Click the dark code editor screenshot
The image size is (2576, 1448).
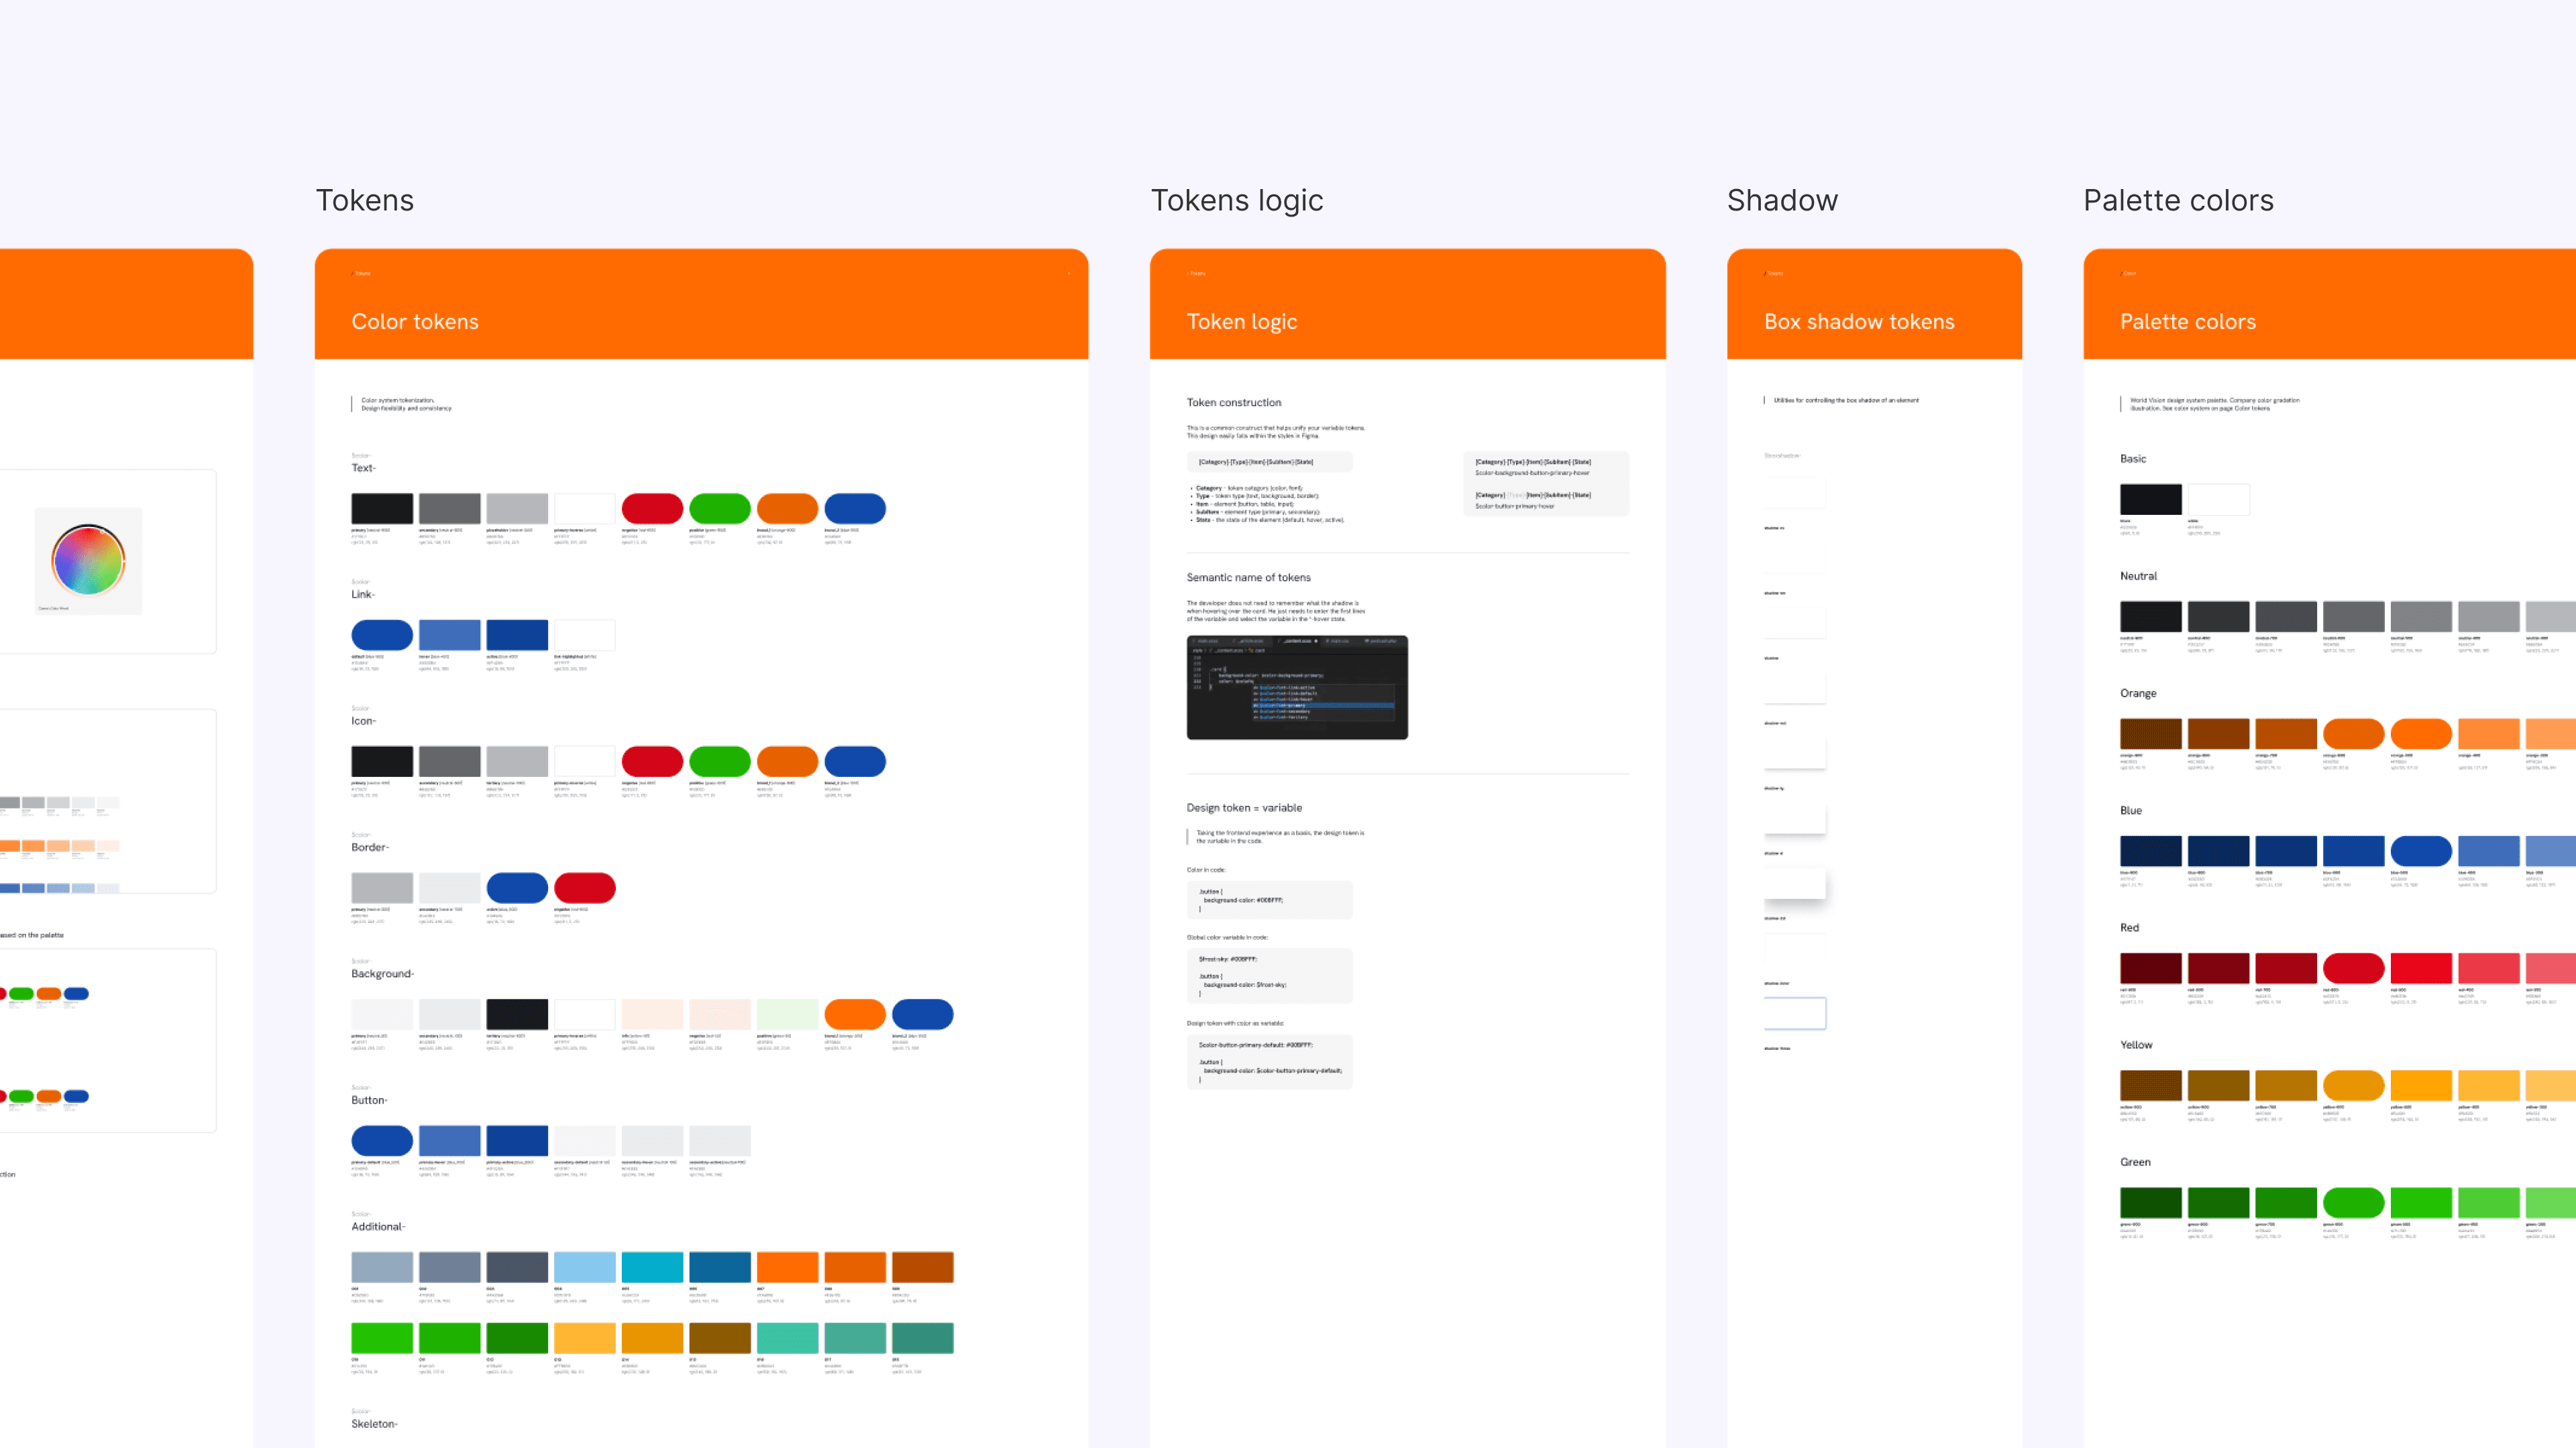1296,688
